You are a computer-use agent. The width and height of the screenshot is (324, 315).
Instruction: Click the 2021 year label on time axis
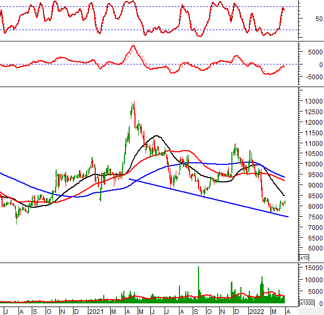[x=96, y=311]
